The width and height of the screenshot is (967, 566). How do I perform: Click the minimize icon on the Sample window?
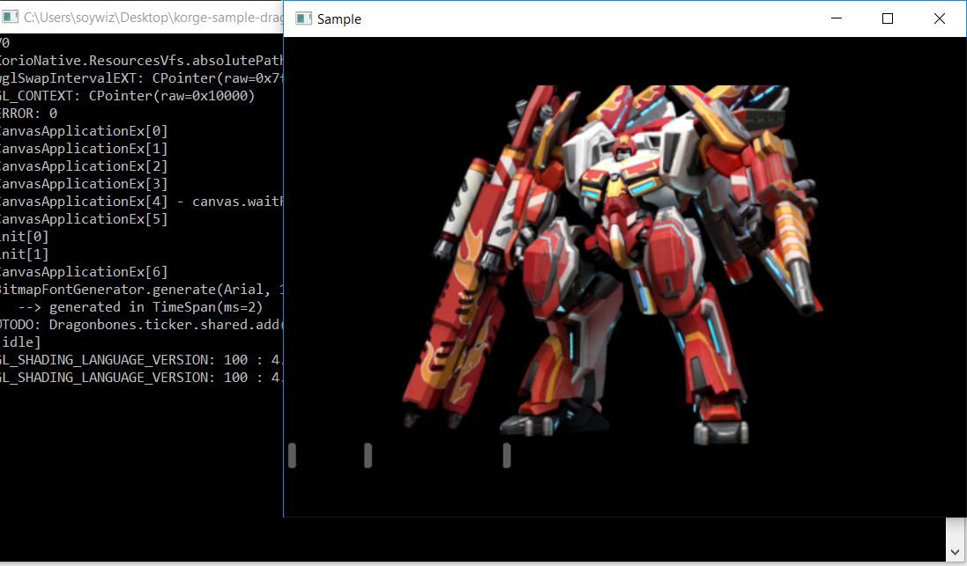pyautogui.click(x=835, y=18)
